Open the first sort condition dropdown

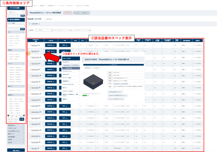tap(44, 30)
